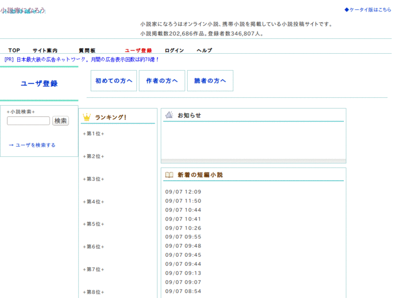Expand the 第5位 ranking entry
This screenshot has height=298, width=397.
click(93, 223)
